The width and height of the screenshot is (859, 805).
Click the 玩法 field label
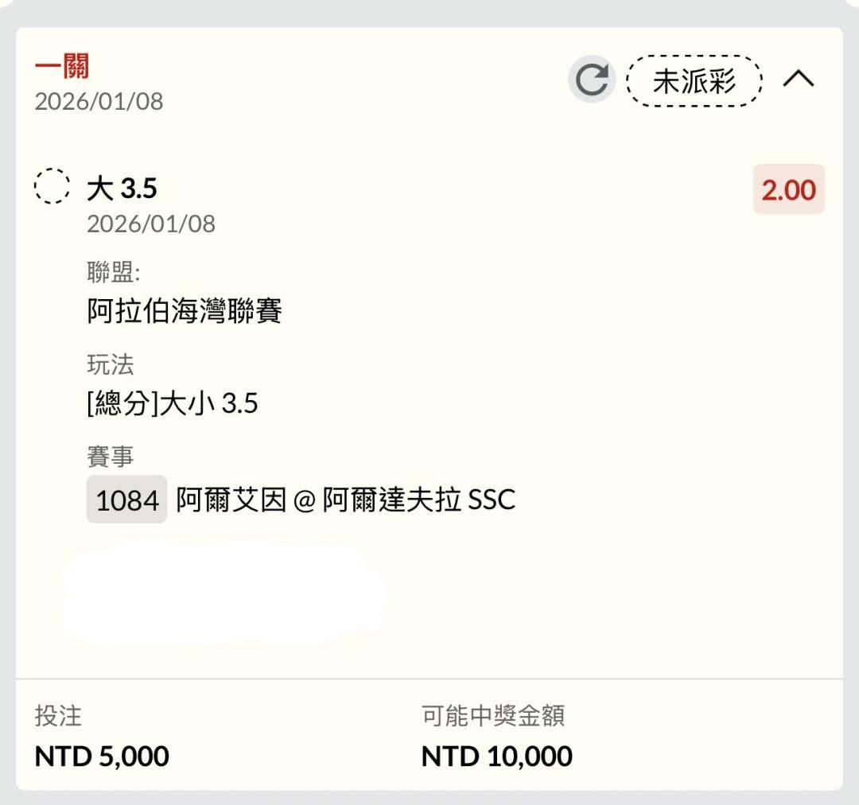click(110, 365)
